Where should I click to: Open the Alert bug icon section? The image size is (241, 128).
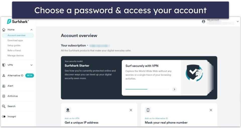tap(4, 86)
